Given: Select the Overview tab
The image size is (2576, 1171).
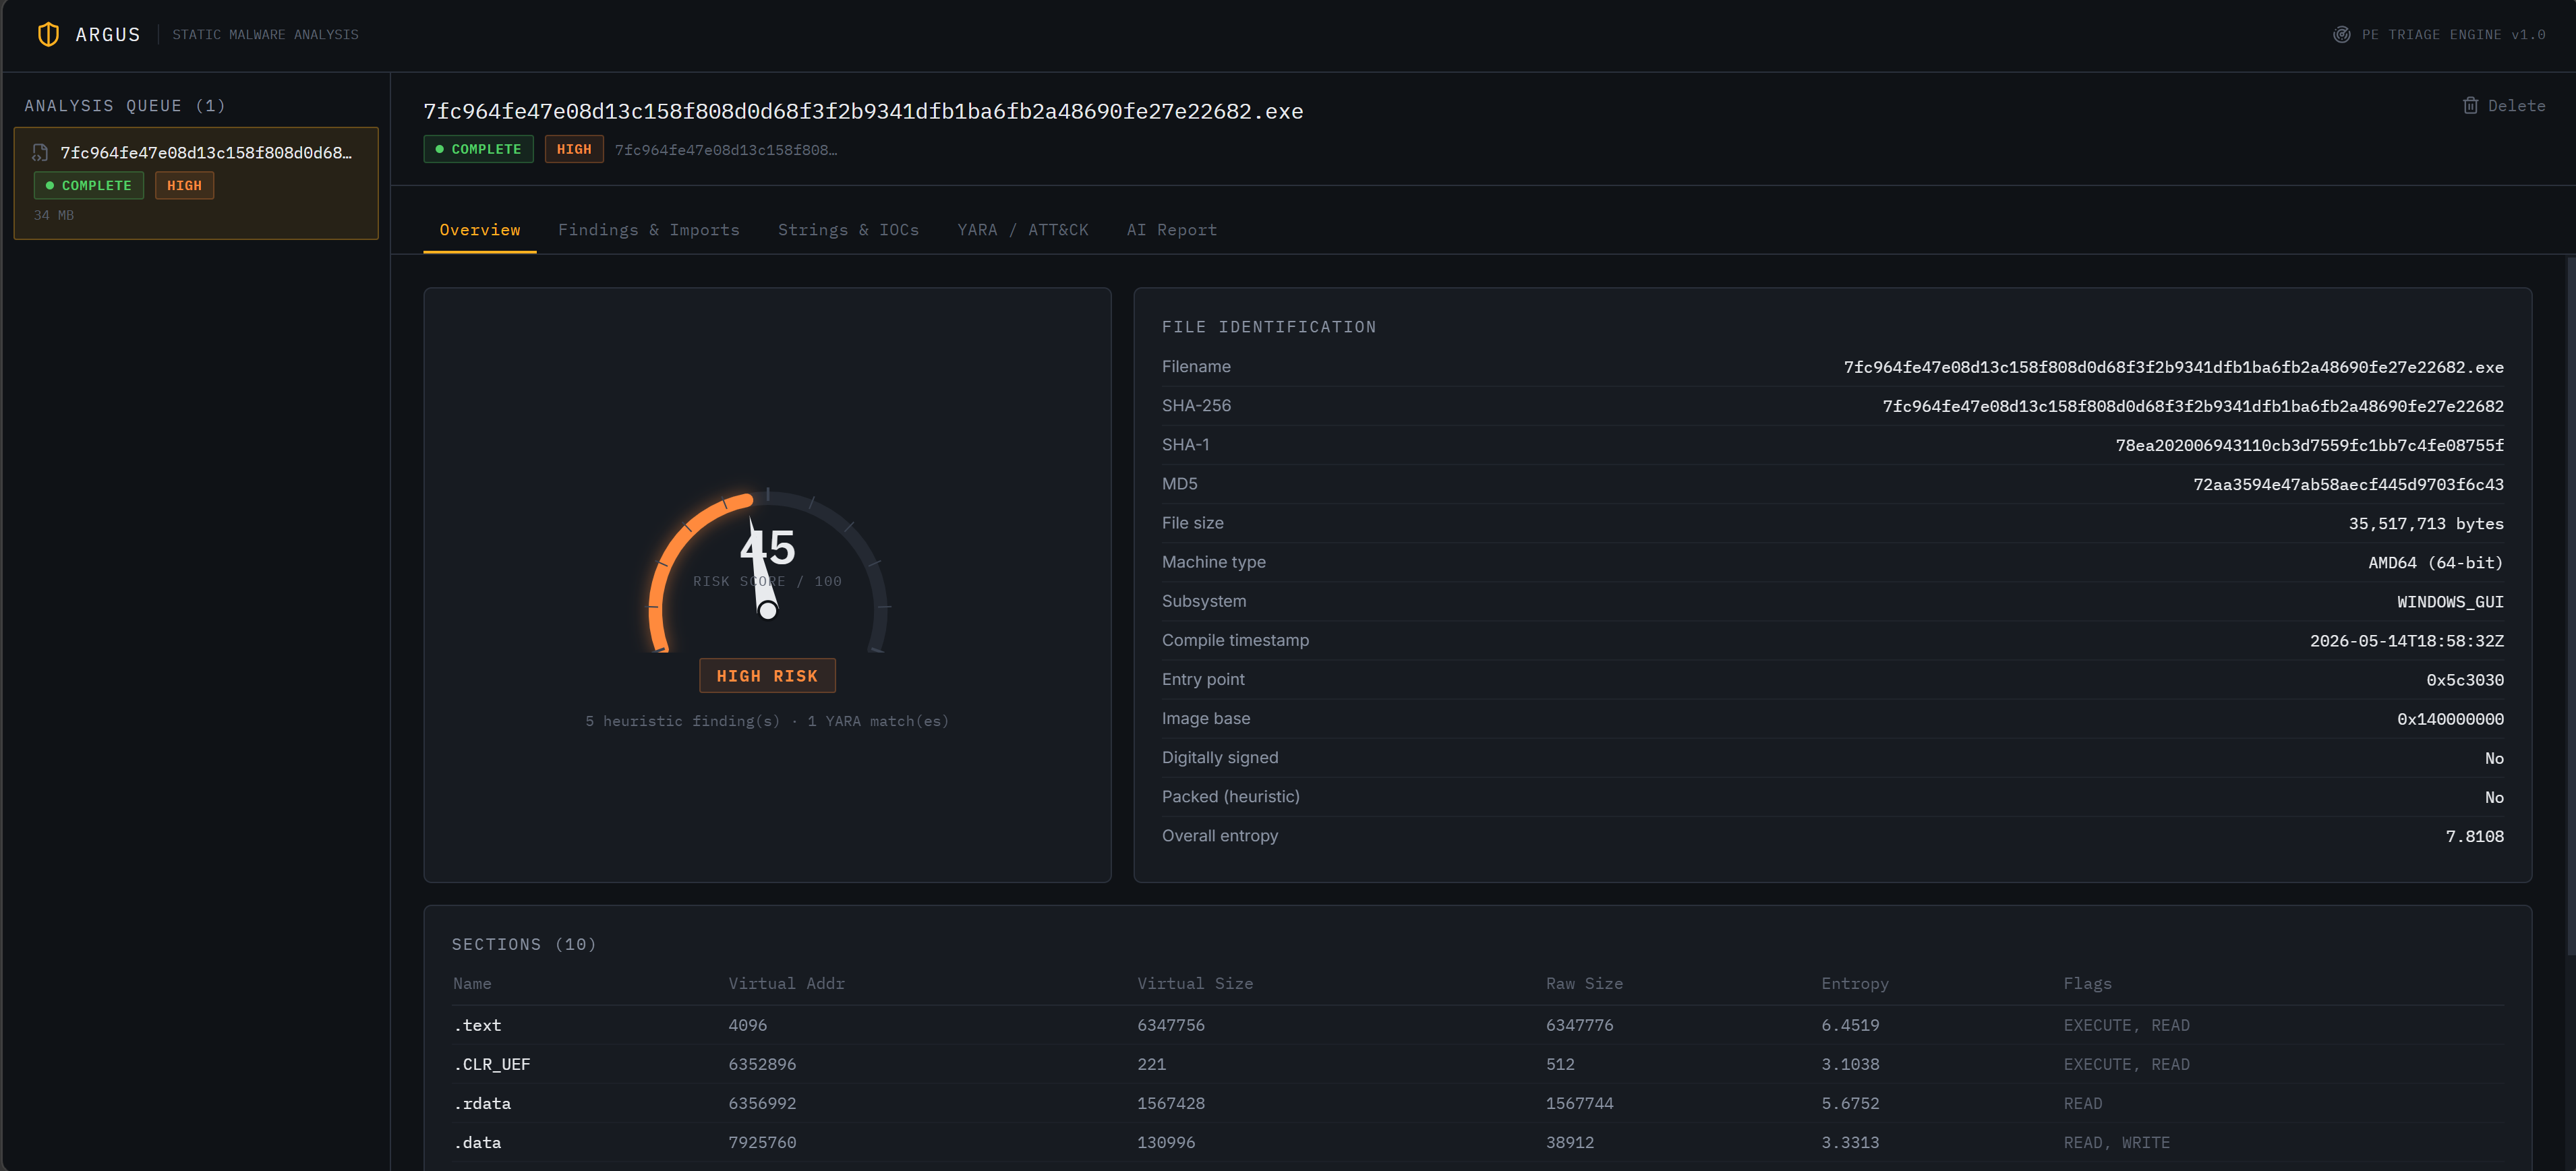Looking at the screenshot, I should click(x=480, y=230).
